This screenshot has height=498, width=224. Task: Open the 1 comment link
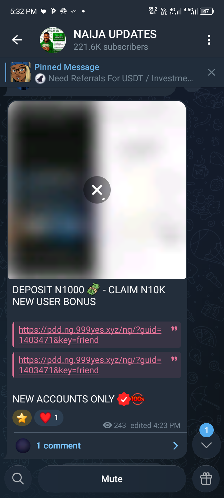coord(58,446)
